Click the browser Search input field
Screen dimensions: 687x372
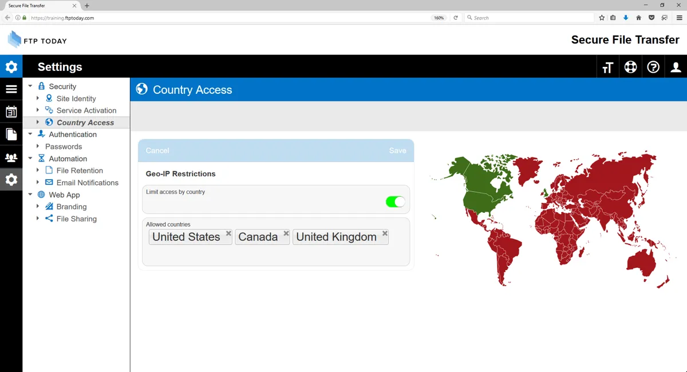[x=527, y=18]
